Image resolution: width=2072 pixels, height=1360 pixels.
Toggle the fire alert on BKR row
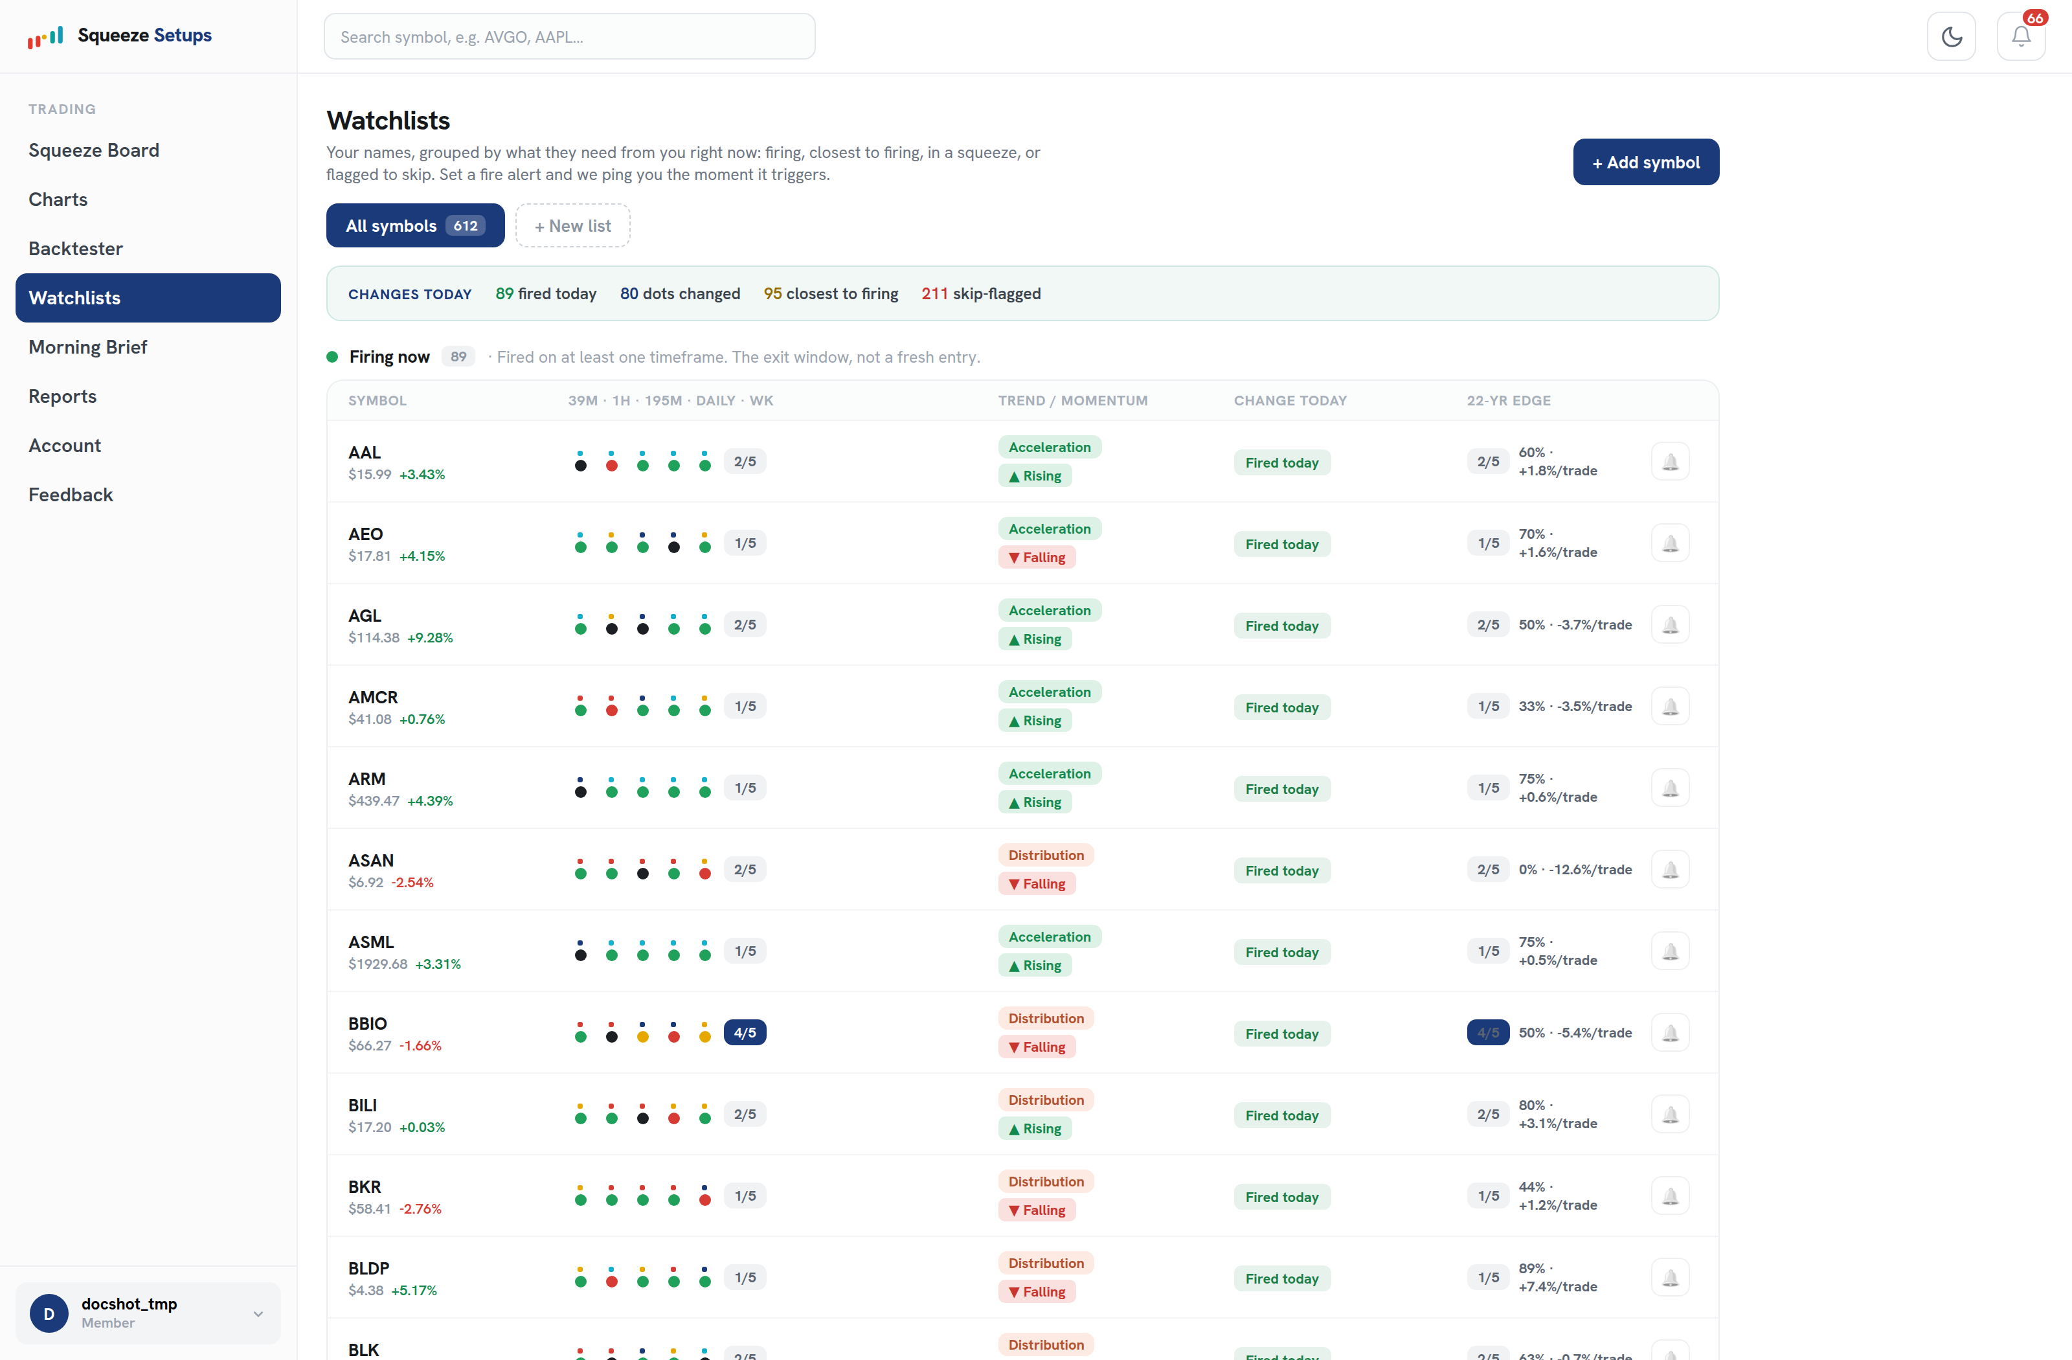[1670, 1196]
